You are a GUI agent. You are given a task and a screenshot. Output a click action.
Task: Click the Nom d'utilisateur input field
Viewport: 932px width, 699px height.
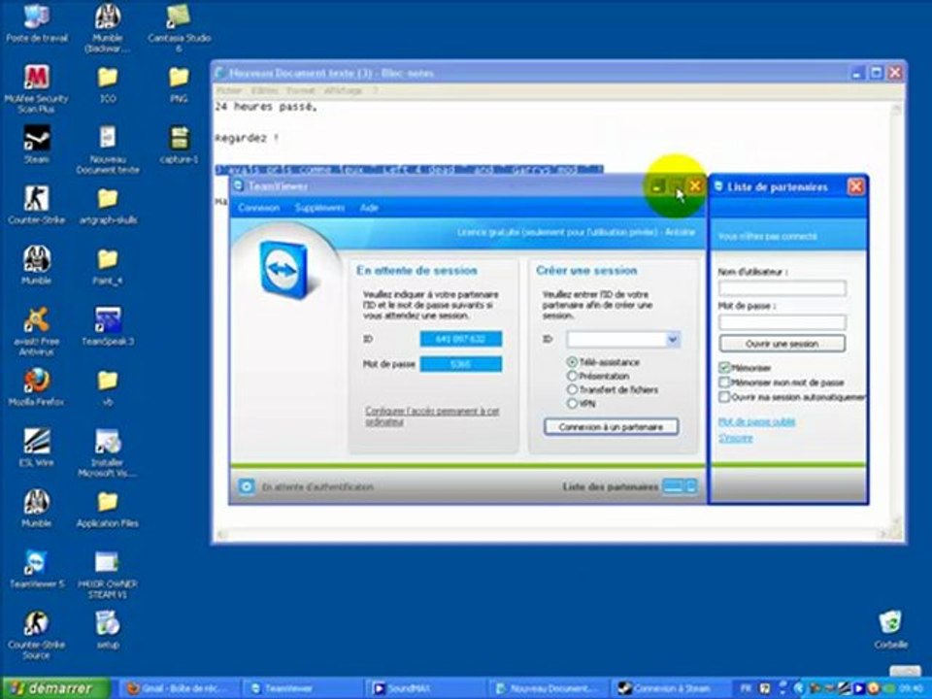click(x=782, y=288)
